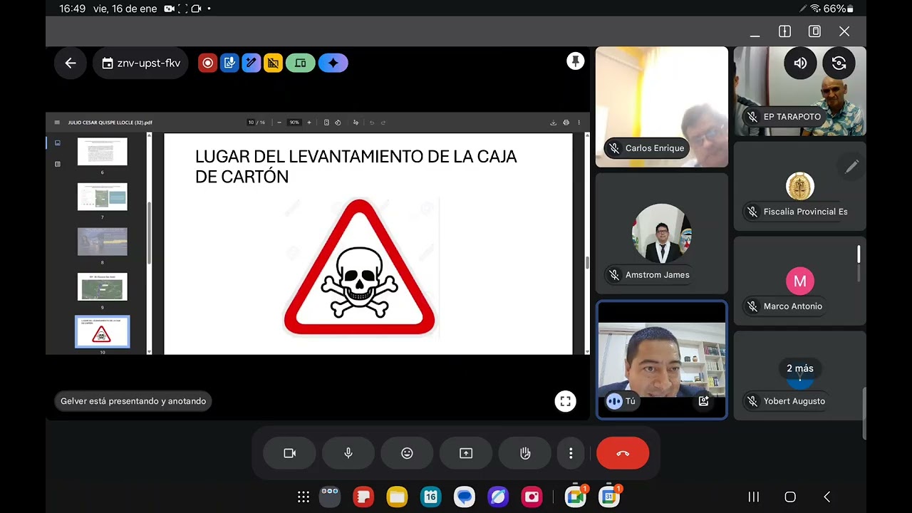The height and width of the screenshot is (513, 912).
Task: Turn off the camera
Action: (x=289, y=453)
